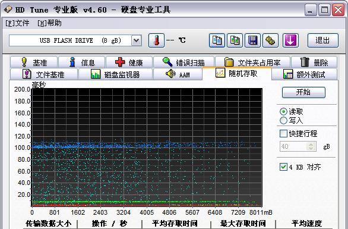The width and height of the screenshot is (348, 229).
Task: Switch to the 额外测试 tab
Action: (x=304, y=74)
